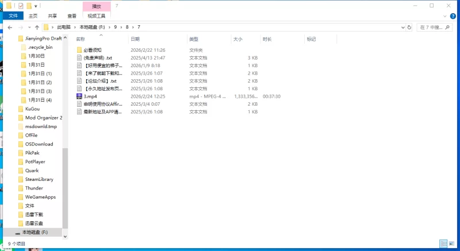This screenshot has height=251, width=460.
Task: Select the 【好用便宜的梯子 text file icon
Action: coord(79,65)
